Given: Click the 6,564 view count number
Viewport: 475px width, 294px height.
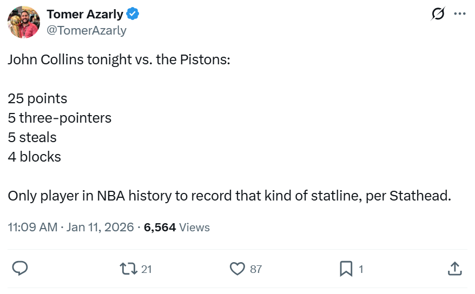Looking at the screenshot, I should pyautogui.click(x=160, y=228).
